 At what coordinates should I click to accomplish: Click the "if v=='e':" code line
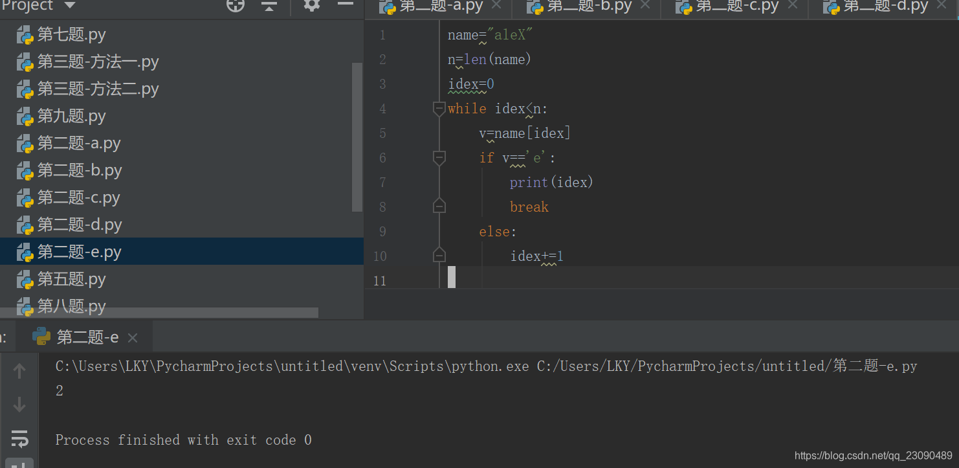pyautogui.click(x=517, y=158)
